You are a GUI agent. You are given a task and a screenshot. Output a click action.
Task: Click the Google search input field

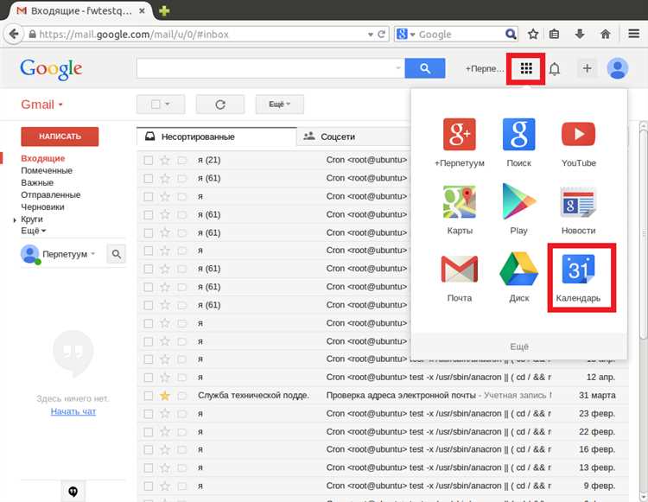point(270,68)
